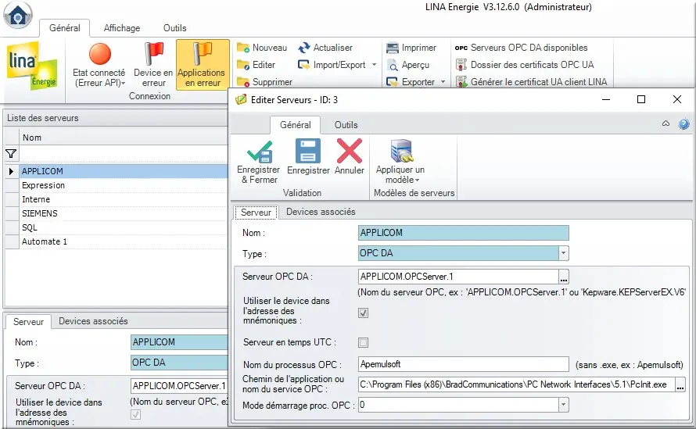Click the Etat connecté red circle icon
The image size is (696, 429).
tap(100, 54)
